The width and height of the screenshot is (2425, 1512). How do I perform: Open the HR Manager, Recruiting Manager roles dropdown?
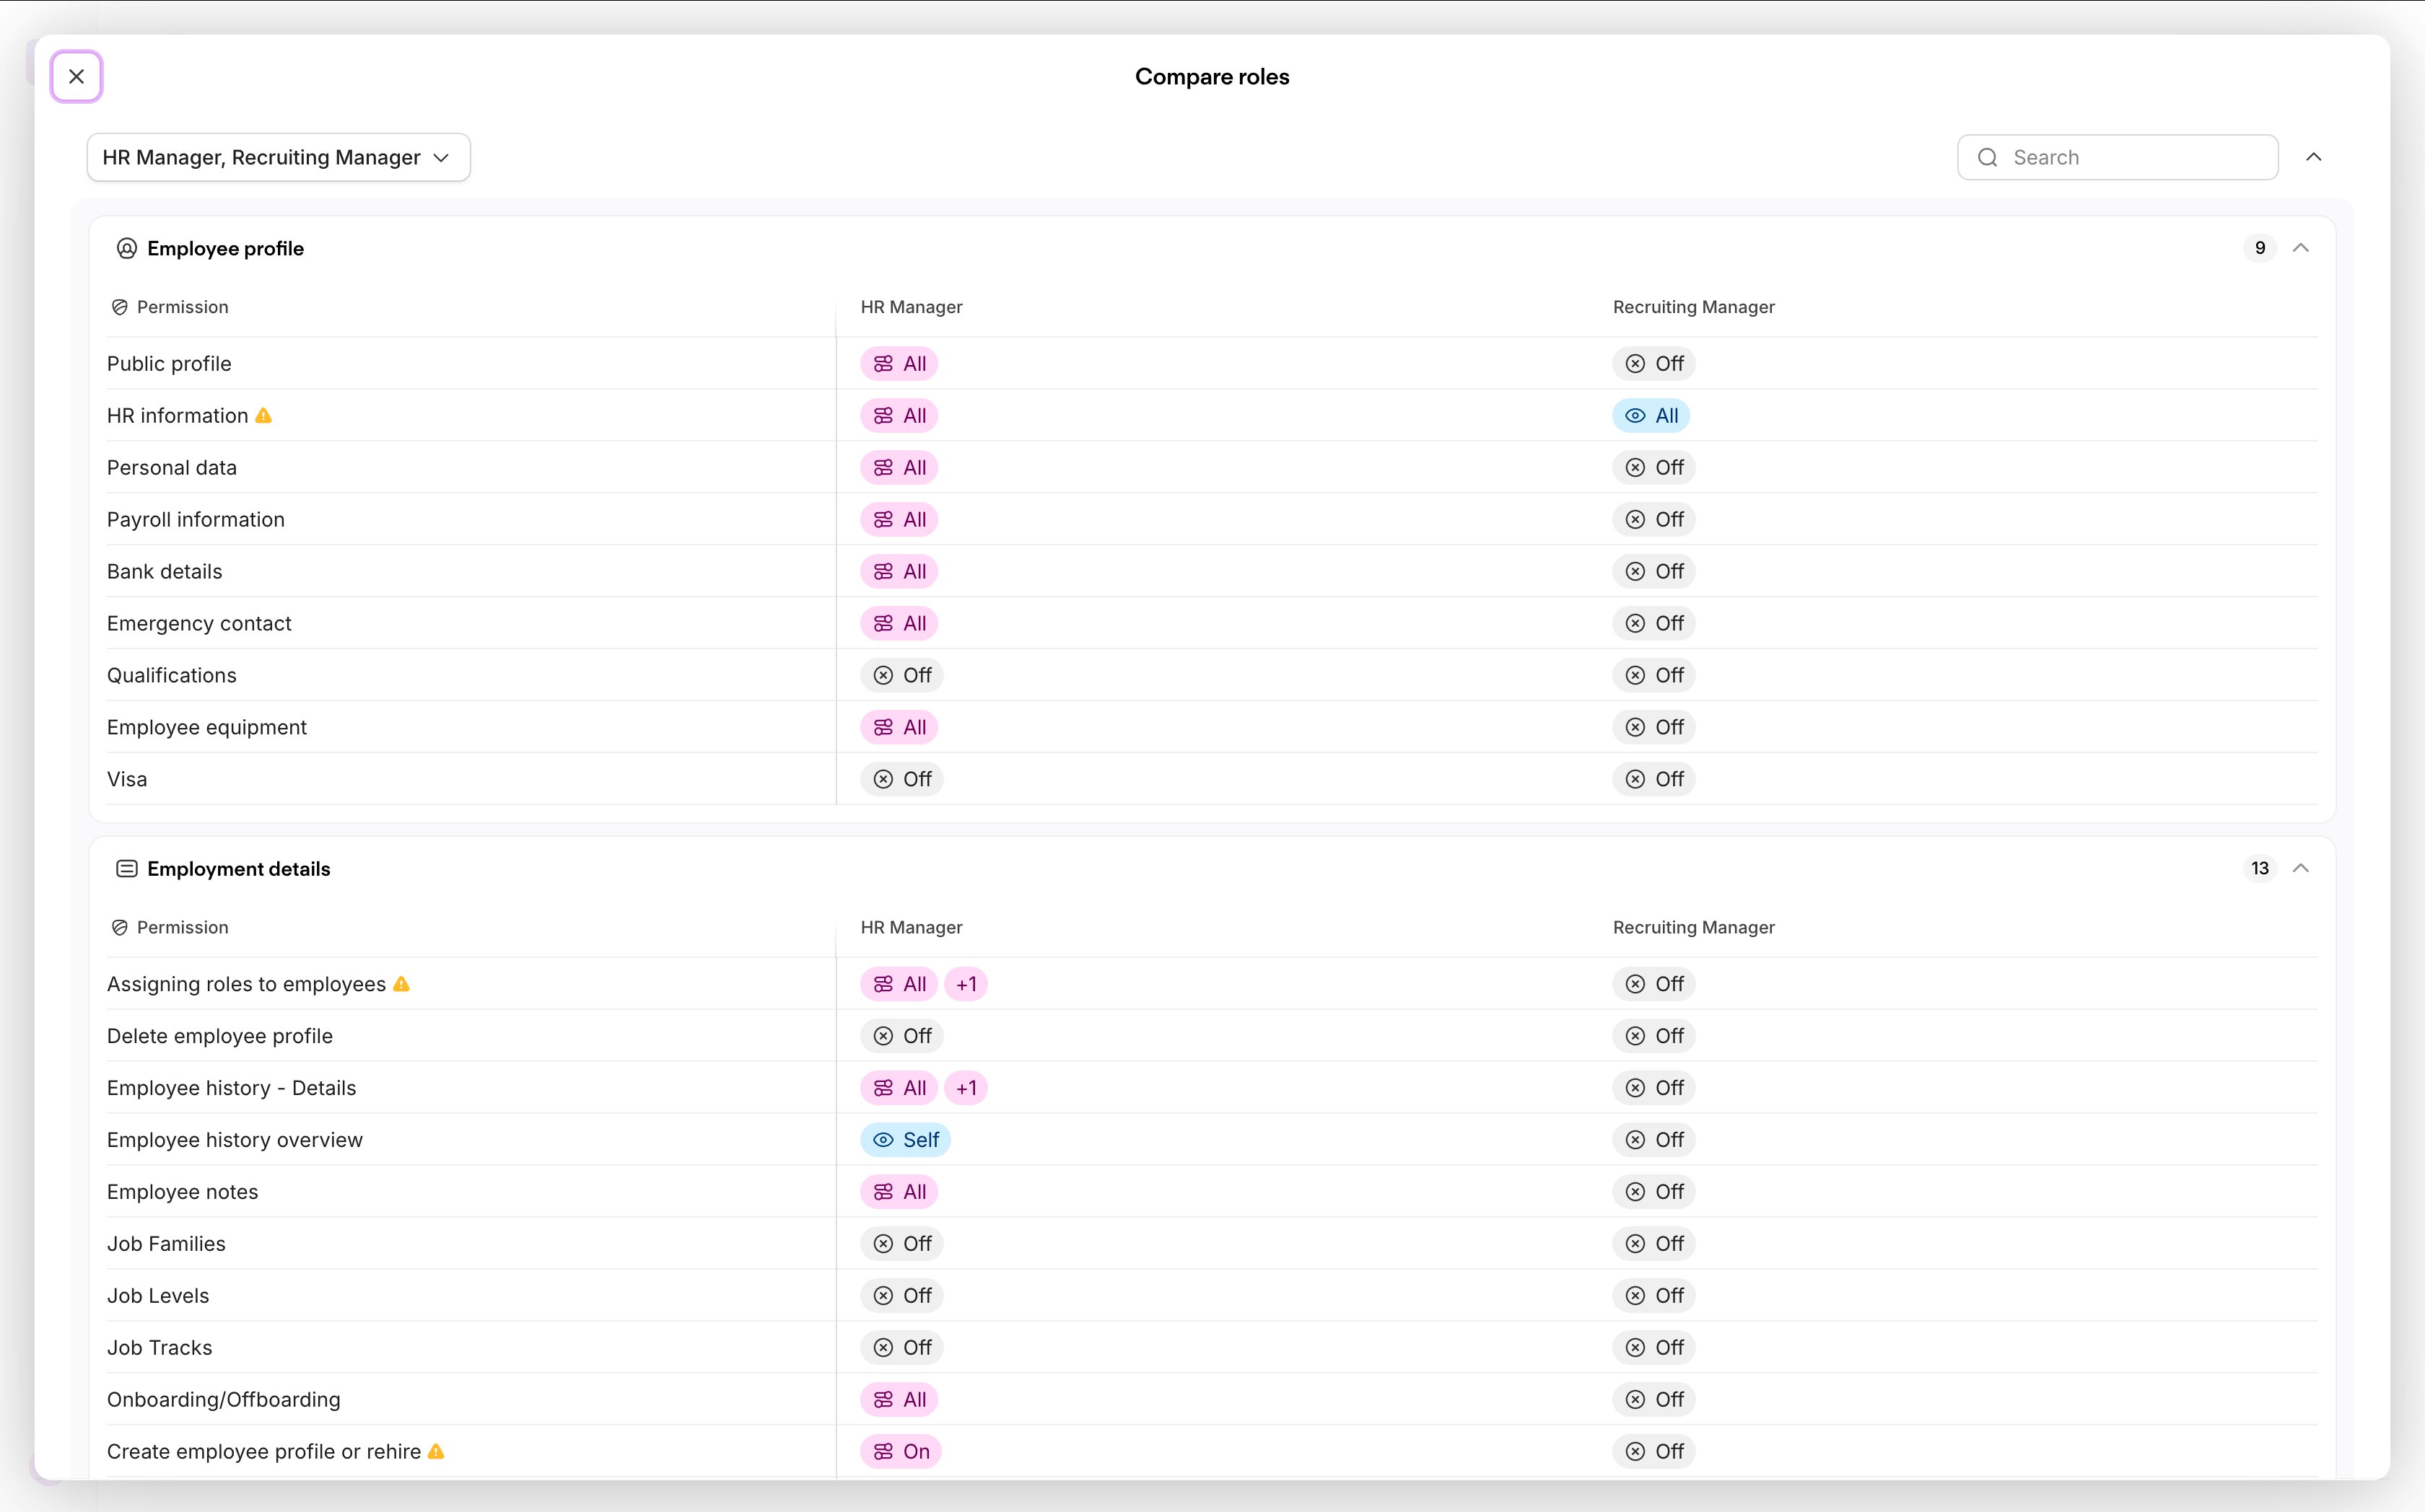[278, 157]
